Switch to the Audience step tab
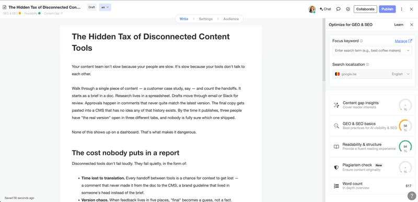The image size is (418, 202). point(231,19)
